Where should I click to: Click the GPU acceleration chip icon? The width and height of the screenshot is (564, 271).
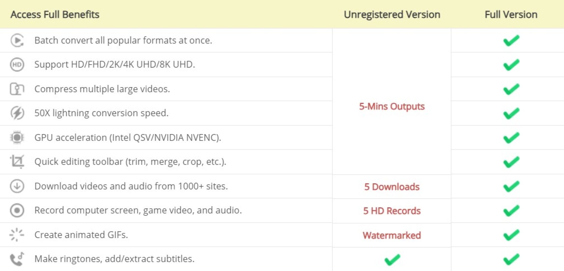click(17, 137)
